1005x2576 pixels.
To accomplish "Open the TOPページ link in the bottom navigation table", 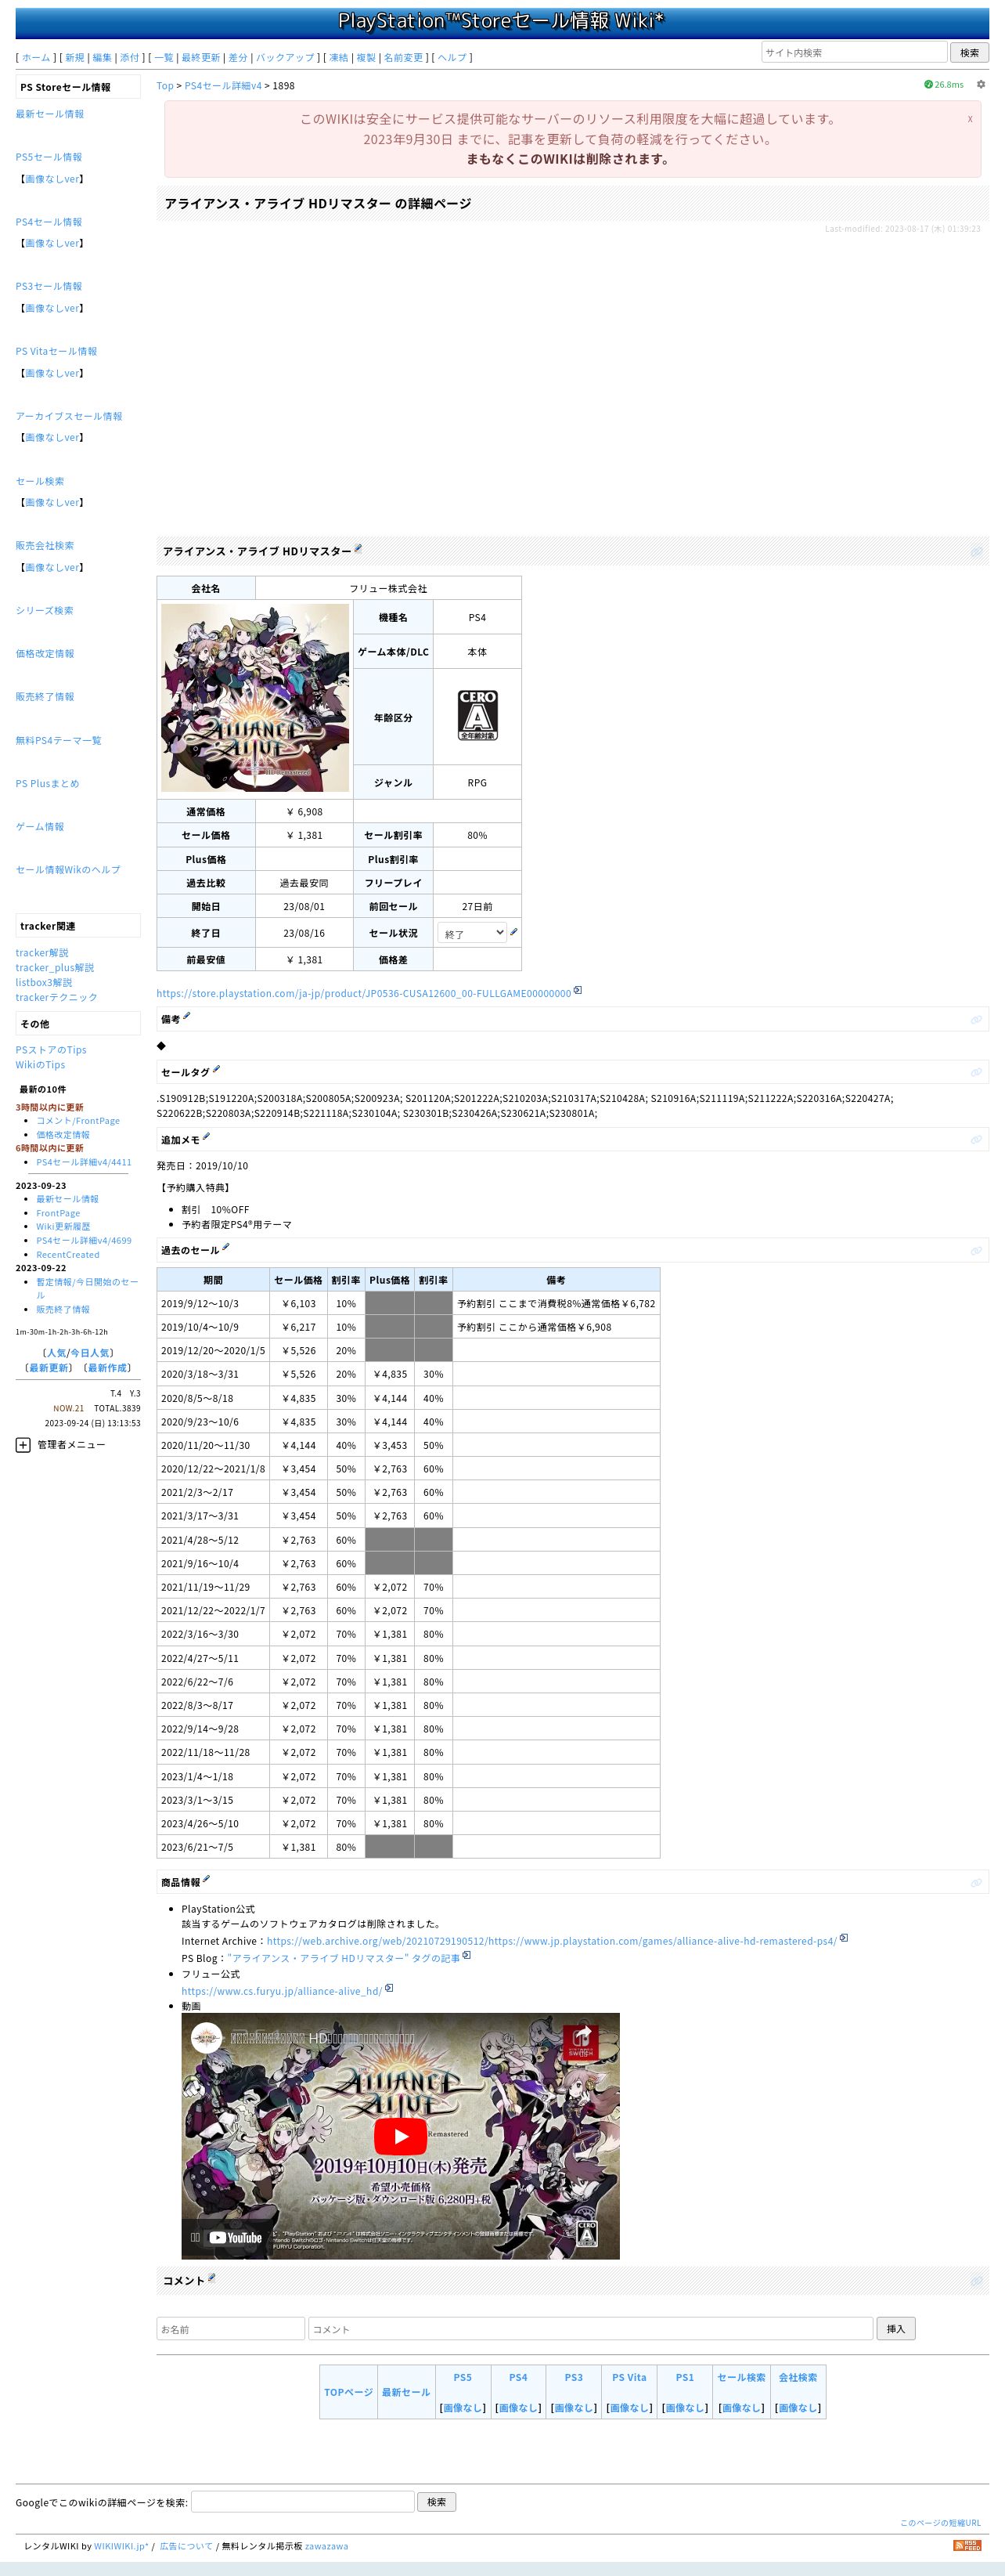I will coord(348,2392).
